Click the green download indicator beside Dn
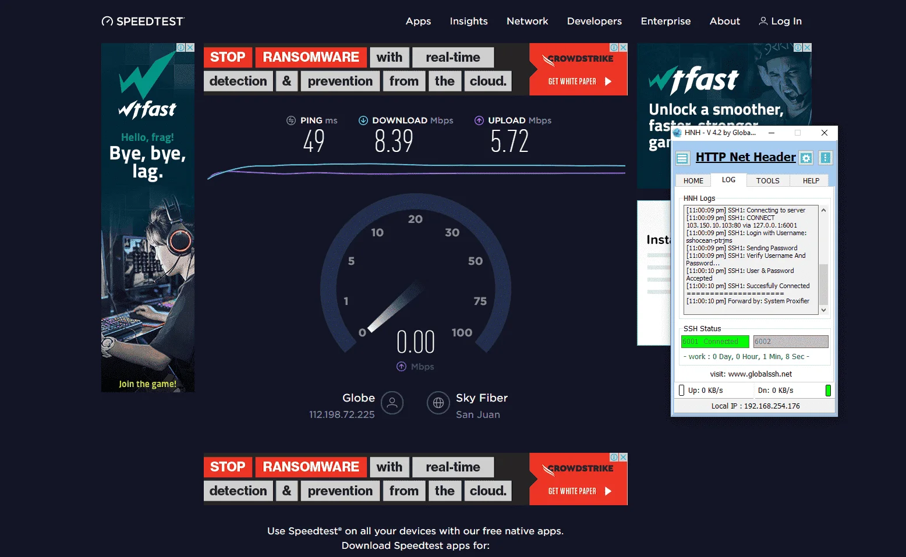Viewport: 906px width, 557px height. (828, 391)
